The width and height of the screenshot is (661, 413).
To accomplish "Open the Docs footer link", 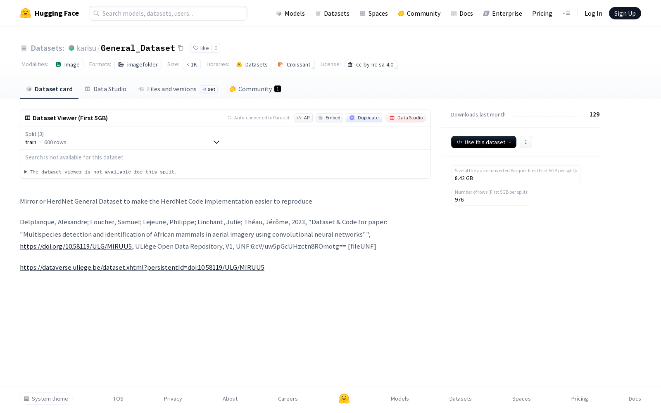I will [x=635, y=399].
